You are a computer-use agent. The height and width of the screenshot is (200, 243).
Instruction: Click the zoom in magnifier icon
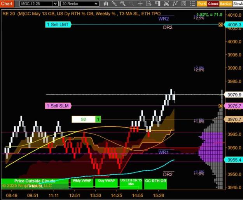[x=123, y=3]
